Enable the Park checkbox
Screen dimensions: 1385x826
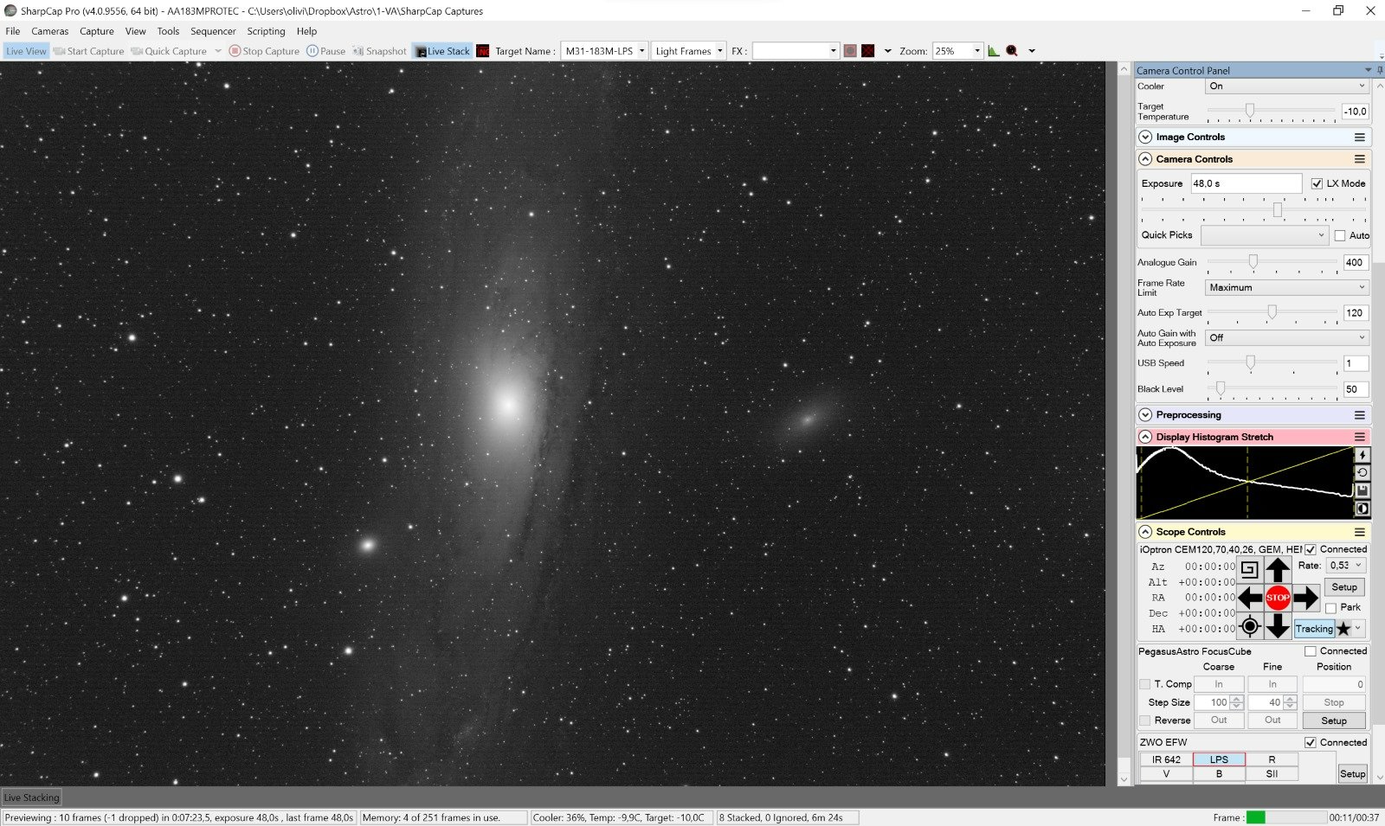1331,608
